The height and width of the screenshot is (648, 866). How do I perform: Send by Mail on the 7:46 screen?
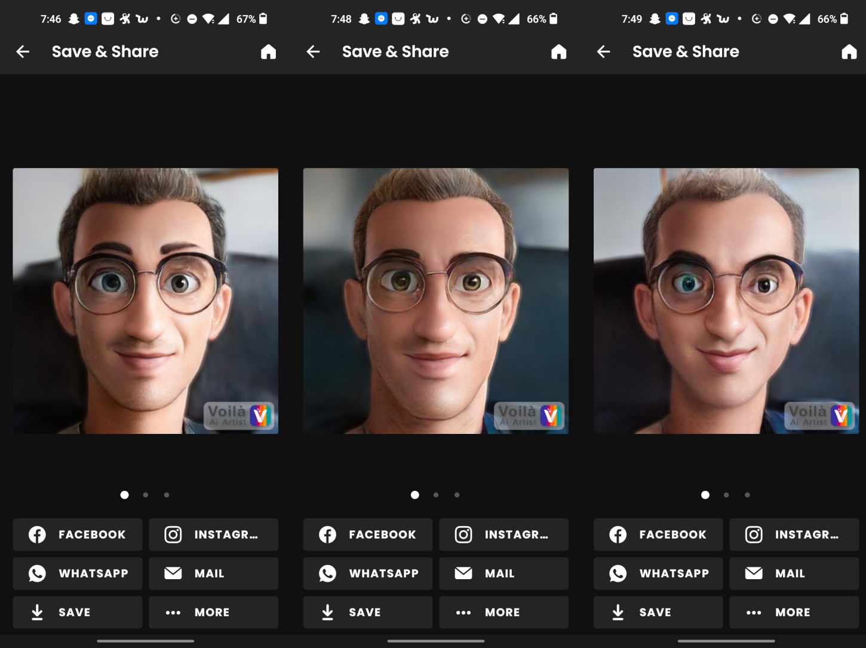[x=213, y=573]
